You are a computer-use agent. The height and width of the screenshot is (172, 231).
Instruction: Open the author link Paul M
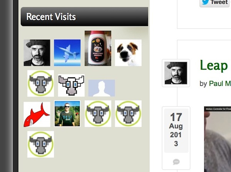(x=220, y=83)
